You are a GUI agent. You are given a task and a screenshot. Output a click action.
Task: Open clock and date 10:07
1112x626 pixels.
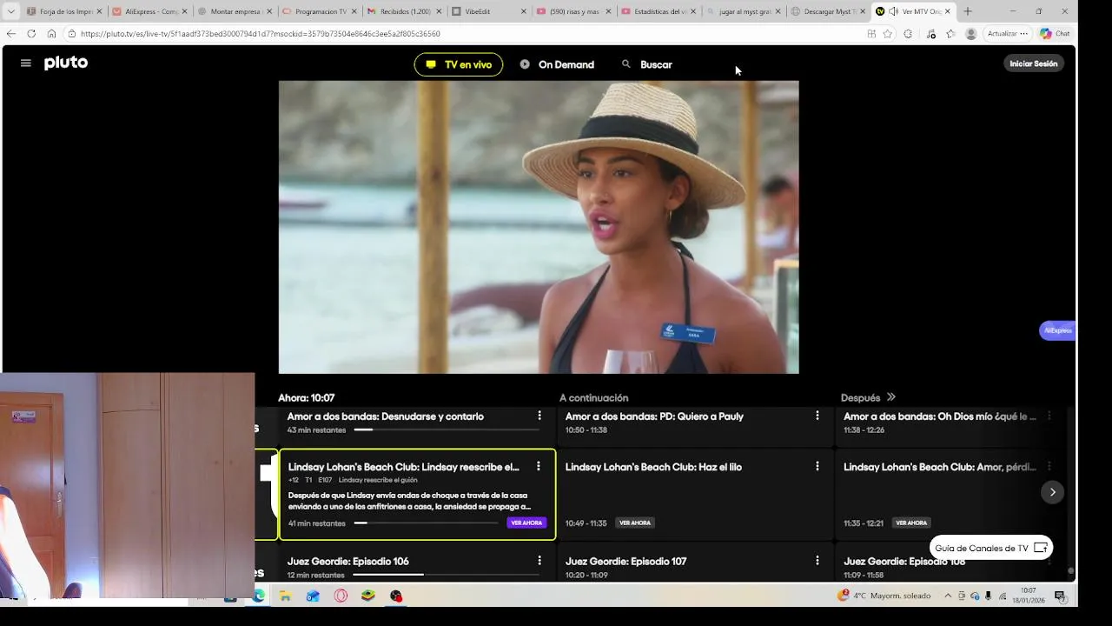pyautogui.click(x=1029, y=596)
